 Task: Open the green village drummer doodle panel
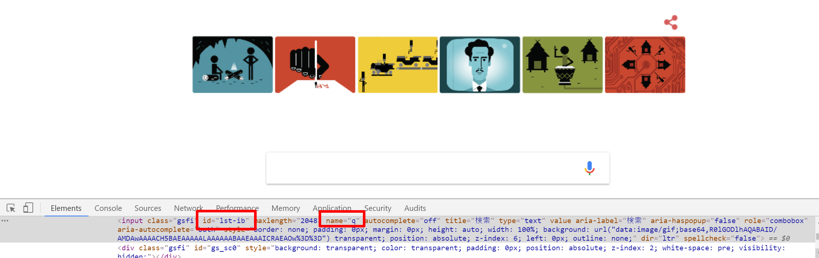click(563, 64)
